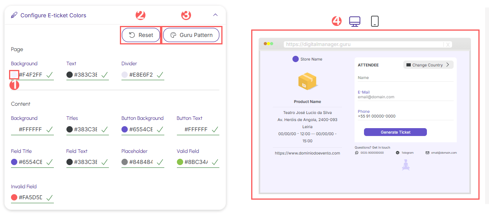This screenshot has width=489, height=215.
Task: Click Generate Ticket button in preview
Action: pyautogui.click(x=395, y=132)
